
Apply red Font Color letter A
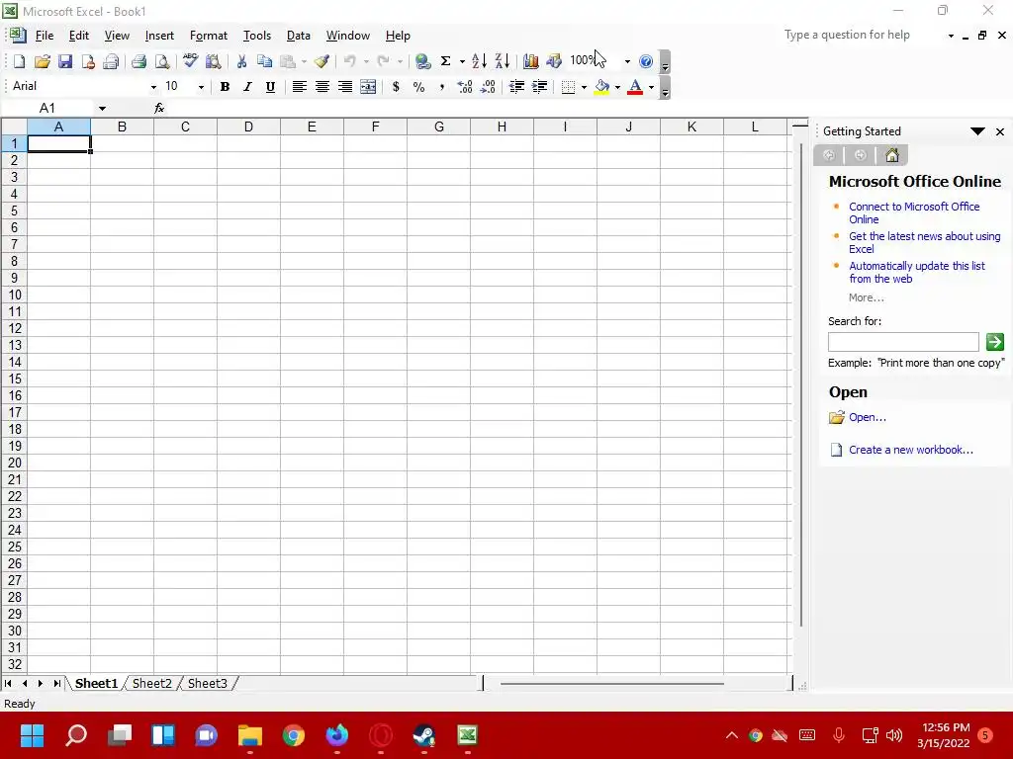pyautogui.click(x=635, y=87)
